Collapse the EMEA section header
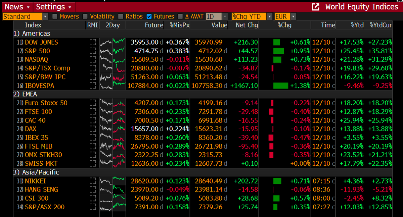 tap(25, 94)
